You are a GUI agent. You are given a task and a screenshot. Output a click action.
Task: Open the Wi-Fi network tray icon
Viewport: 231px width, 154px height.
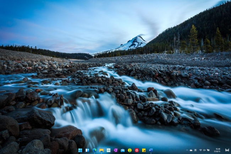[x=200, y=150]
